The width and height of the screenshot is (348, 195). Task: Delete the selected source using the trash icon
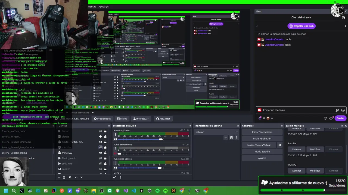pyautogui.click(x=64, y=177)
